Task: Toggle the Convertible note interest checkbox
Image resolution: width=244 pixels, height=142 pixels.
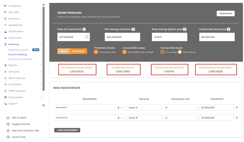Action: [124, 52]
